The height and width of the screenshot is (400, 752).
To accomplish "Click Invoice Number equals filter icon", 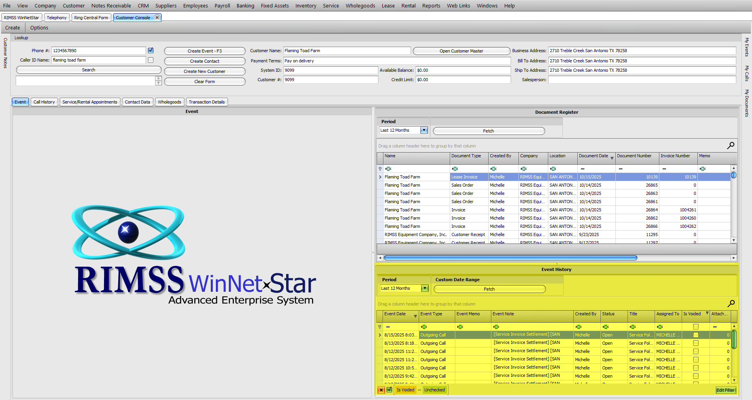I will pyautogui.click(x=664, y=169).
